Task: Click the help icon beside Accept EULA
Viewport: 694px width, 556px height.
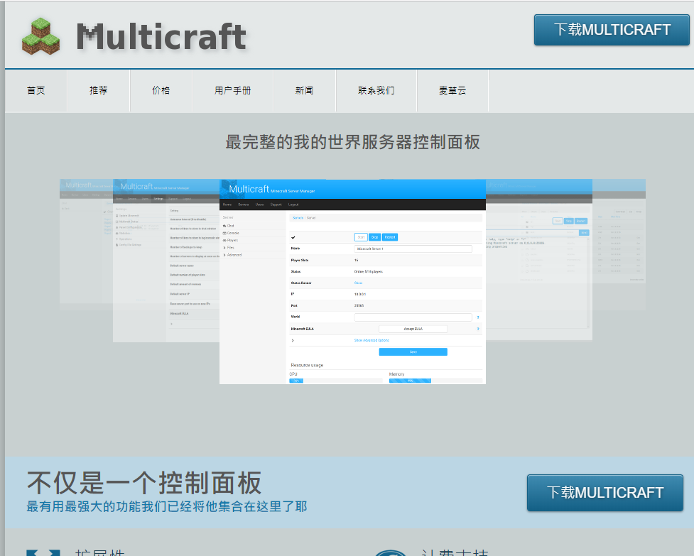Action: [478, 329]
